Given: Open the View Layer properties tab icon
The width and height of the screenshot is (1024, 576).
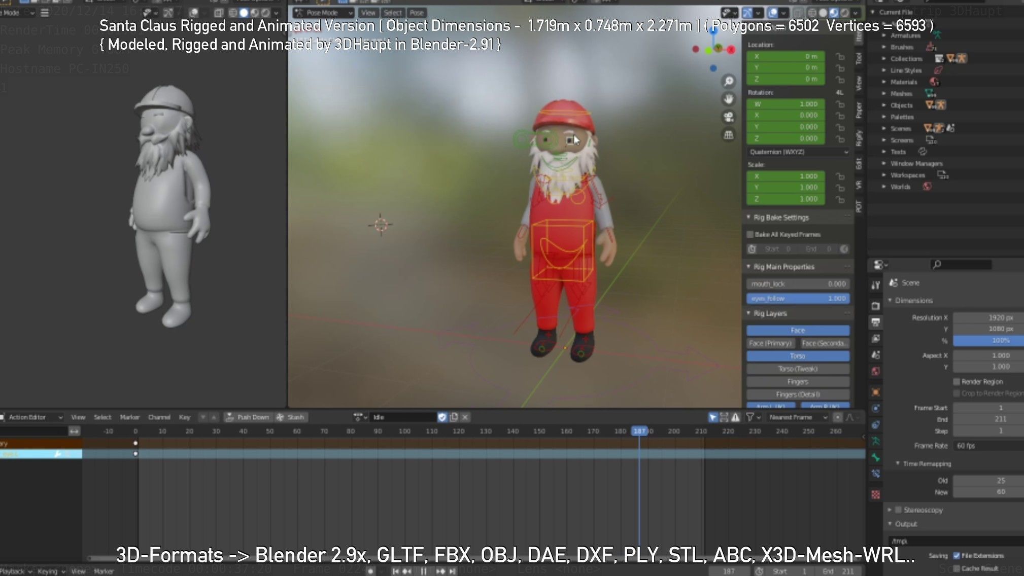Looking at the screenshot, I should tap(875, 338).
